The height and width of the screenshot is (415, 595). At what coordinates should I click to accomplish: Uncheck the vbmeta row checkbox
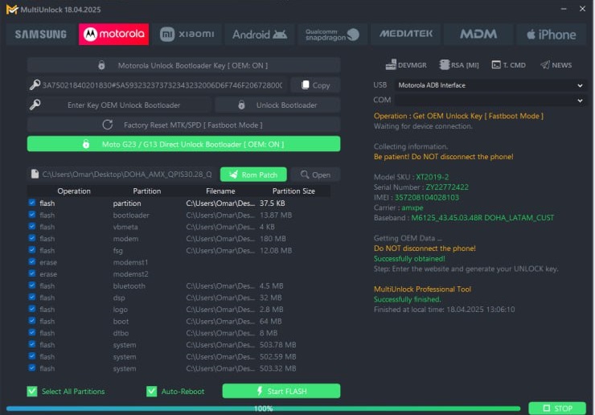pyautogui.click(x=32, y=226)
